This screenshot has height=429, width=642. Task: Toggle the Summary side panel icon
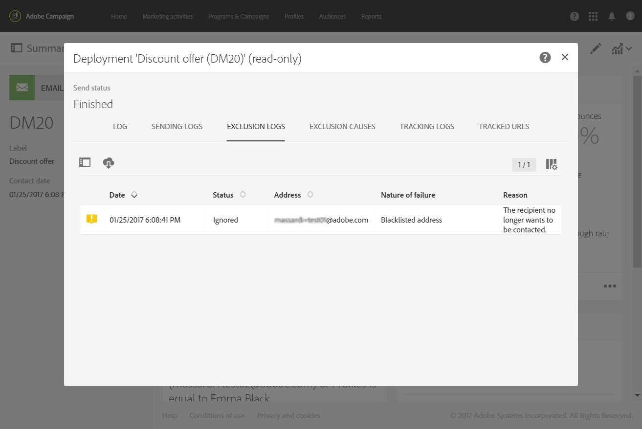pyautogui.click(x=17, y=48)
